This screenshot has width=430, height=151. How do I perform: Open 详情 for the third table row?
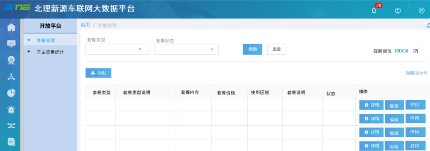point(371,132)
